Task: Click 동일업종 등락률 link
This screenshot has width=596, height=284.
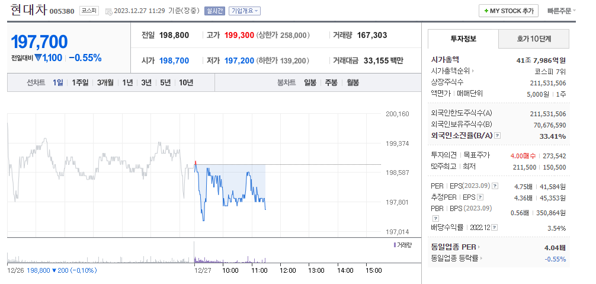Action: pos(455,258)
